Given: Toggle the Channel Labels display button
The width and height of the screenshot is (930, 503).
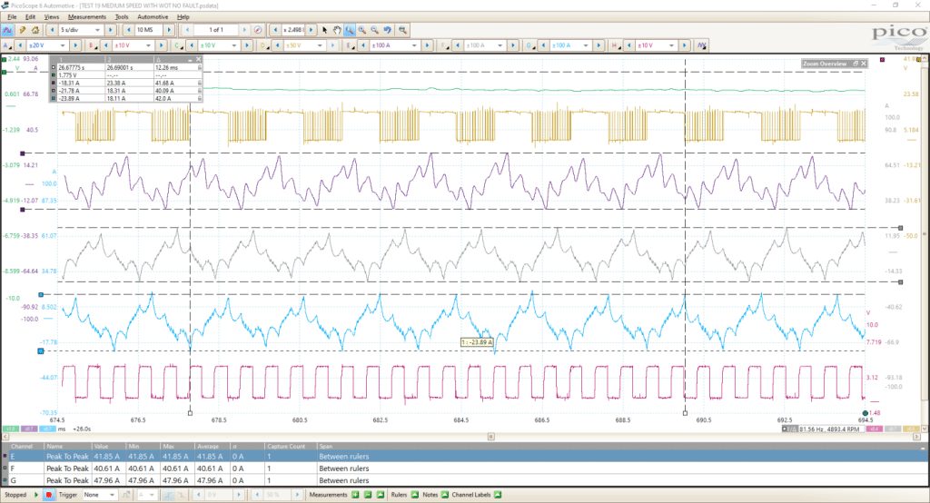Looking at the screenshot, I should click(497, 495).
